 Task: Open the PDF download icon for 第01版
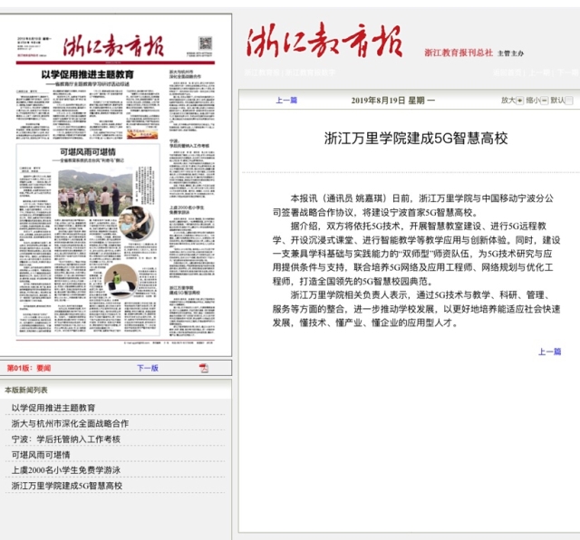pos(204,368)
